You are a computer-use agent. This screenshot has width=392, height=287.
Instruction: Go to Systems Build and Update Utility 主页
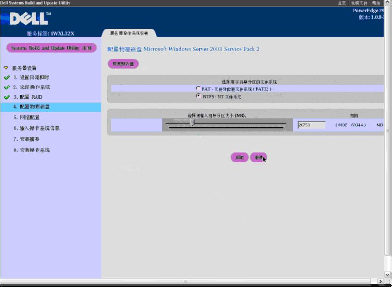coord(51,48)
